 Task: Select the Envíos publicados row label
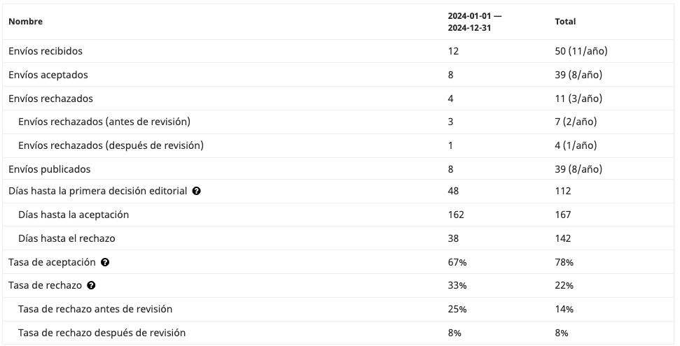pyautogui.click(x=49, y=169)
